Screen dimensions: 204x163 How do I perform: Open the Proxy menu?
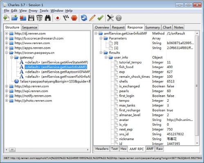coord(33,11)
